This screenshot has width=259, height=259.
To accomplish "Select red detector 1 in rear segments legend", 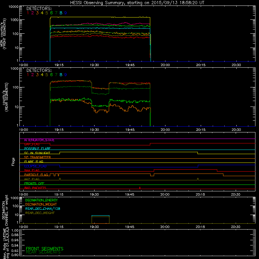I will (x=28, y=75).
